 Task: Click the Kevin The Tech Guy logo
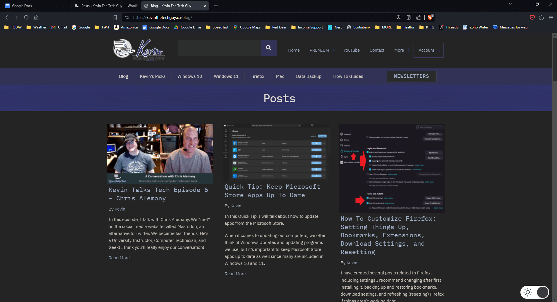tap(139, 50)
